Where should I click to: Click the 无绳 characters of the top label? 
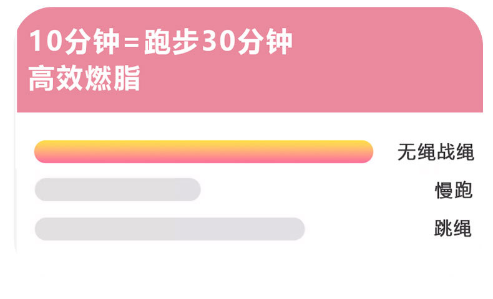pos(416,152)
